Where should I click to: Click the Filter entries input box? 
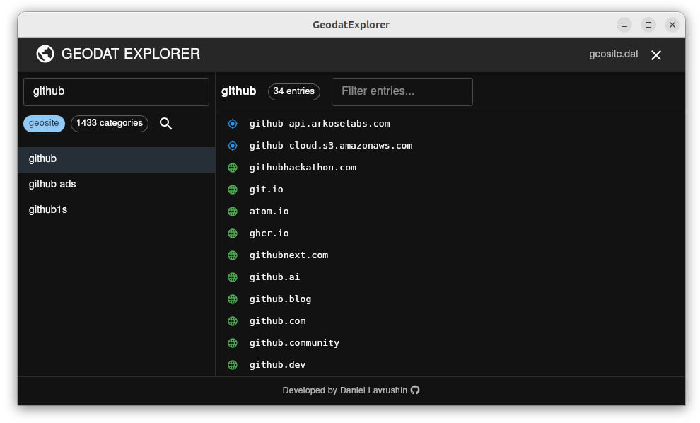coord(402,91)
